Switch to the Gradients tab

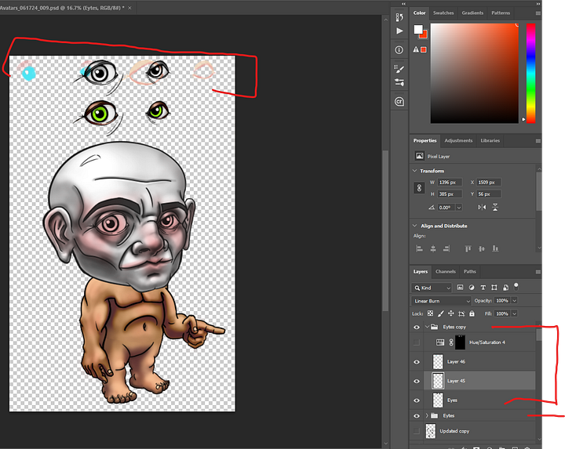(472, 13)
